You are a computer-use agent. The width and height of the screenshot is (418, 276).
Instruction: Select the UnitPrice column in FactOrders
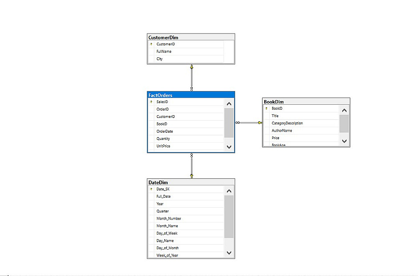[186, 146]
